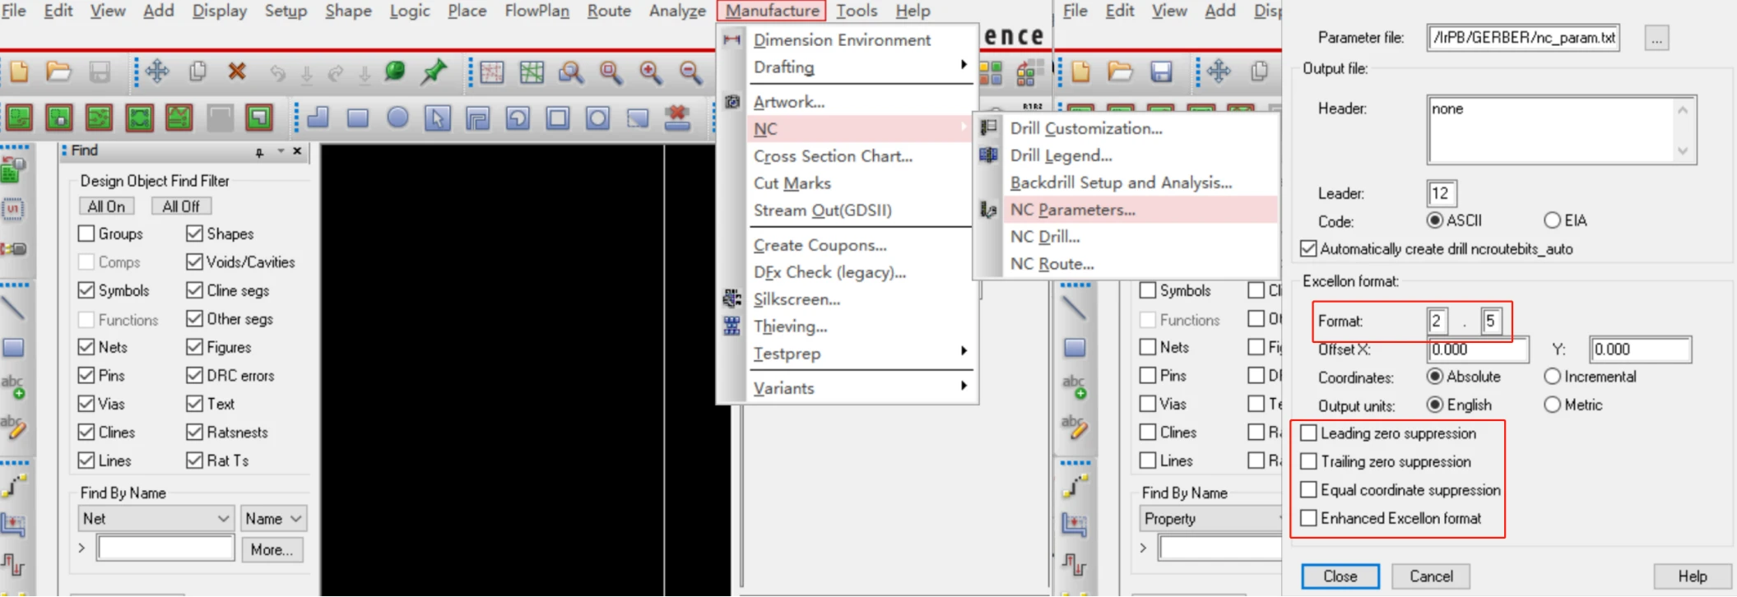This screenshot has width=1737, height=597.
Task: Uncheck DRC errors checkbox in left Find panel
Action: click(x=194, y=375)
